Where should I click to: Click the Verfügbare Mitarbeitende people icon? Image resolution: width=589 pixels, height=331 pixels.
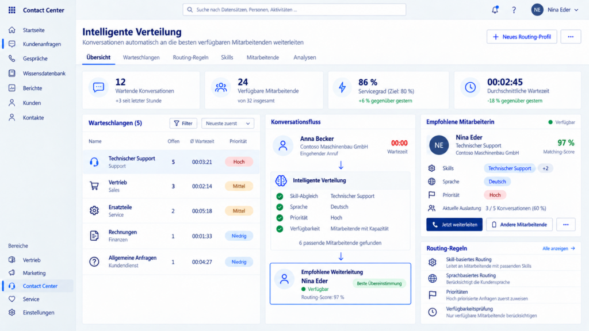[x=221, y=87]
